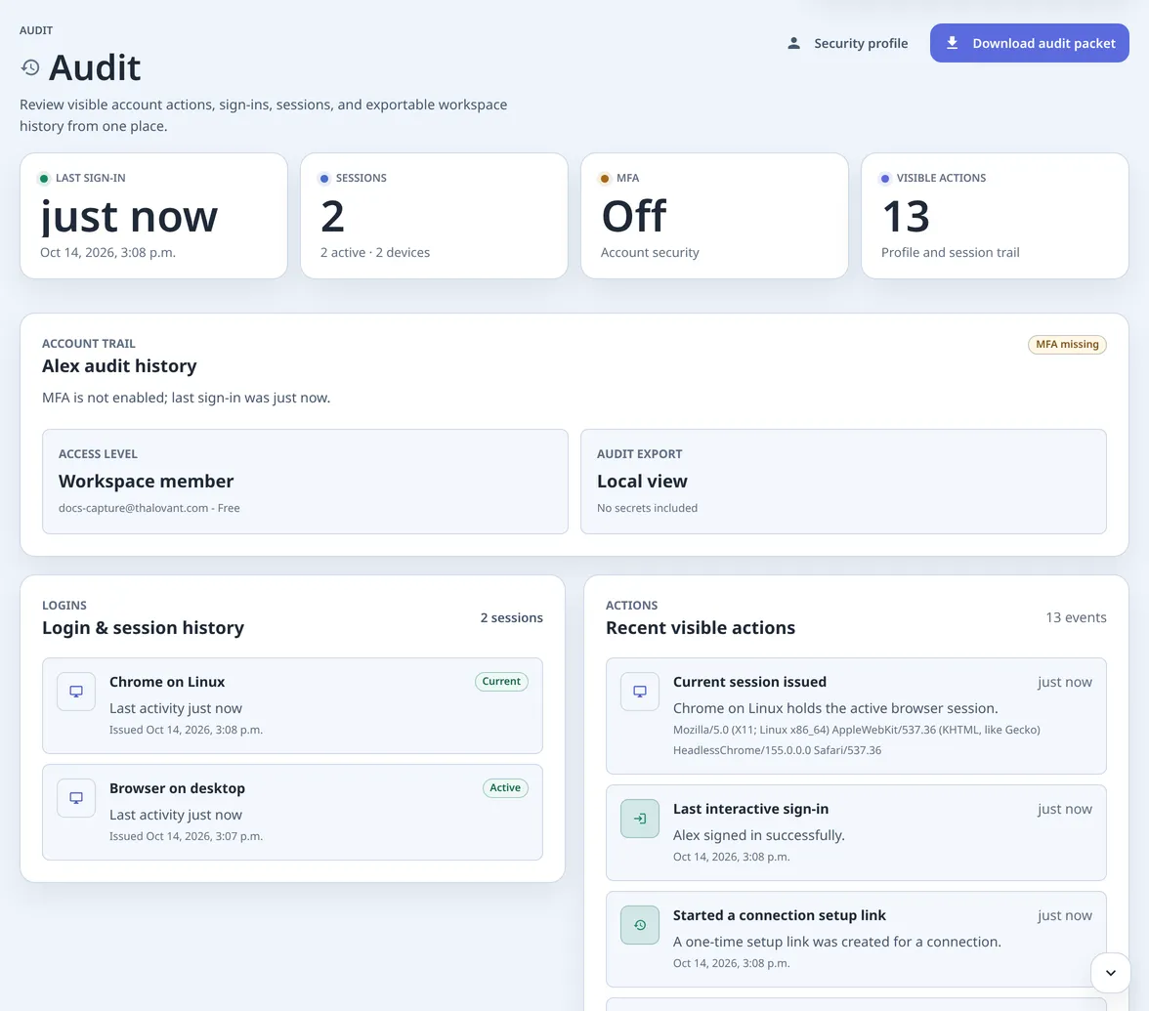Click the Chrome on Linux session title
Viewport: 1149px width, 1011px height.
(167, 682)
